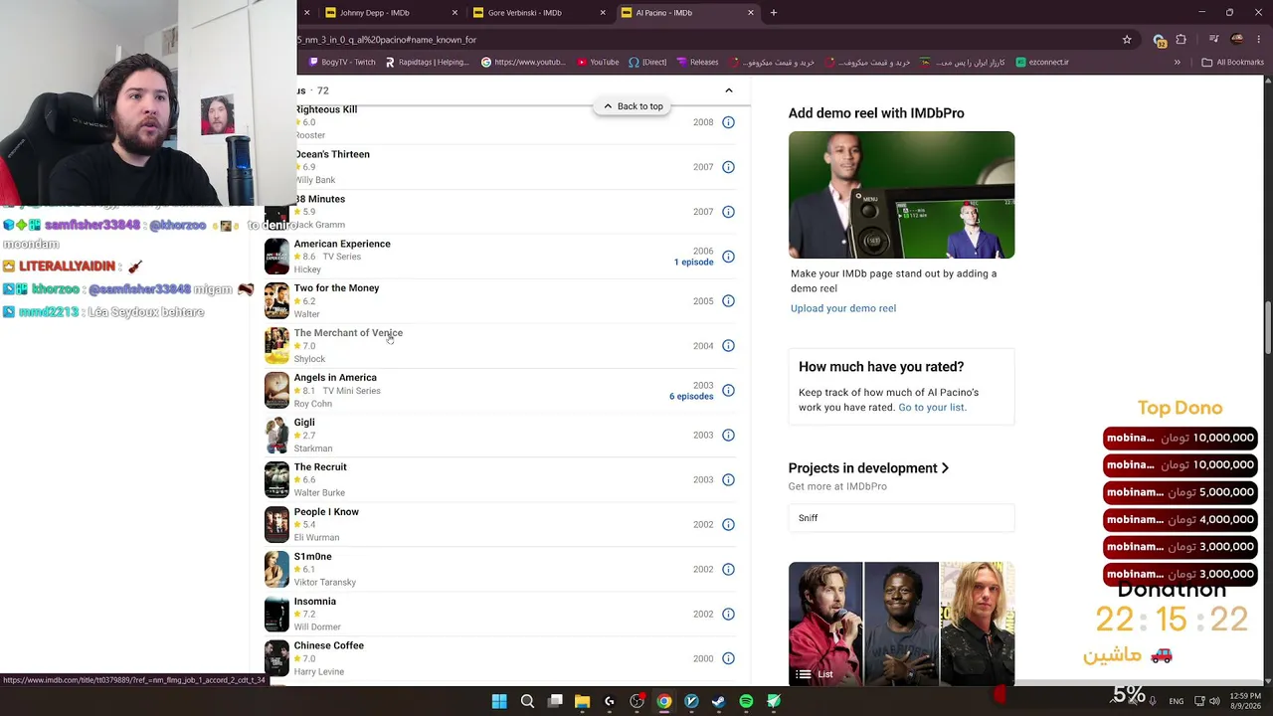View info icon for People I Know
The width and height of the screenshot is (1273, 716).
pyautogui.click(x=728, y=525)
